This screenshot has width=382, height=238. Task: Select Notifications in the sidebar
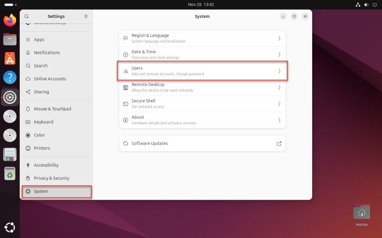(x=57, y=52)
